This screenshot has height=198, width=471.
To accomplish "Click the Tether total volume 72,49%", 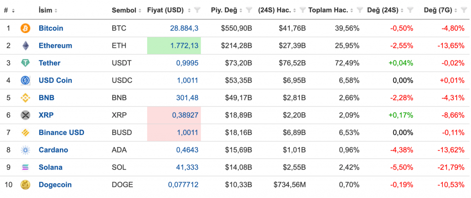I will pos(347,63).
